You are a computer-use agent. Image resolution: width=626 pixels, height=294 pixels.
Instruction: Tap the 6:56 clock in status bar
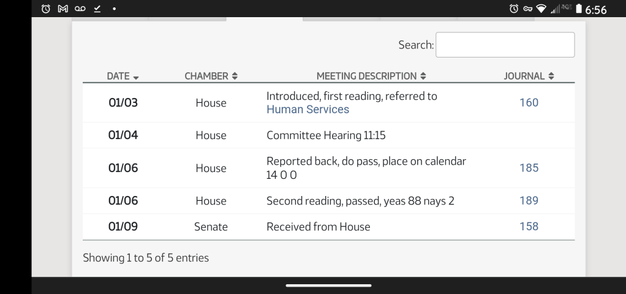597,10
